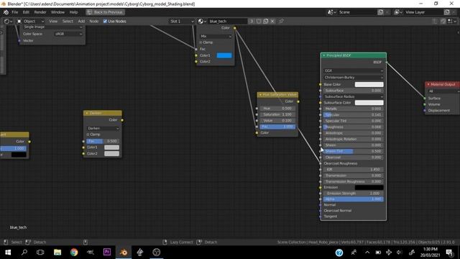Open the Material Output target All dropdown
This screenshot has height=259, width=460.
(443, 91)
